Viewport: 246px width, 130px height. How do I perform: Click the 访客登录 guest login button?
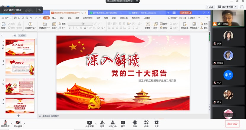pyautogui.click(x=186, y=13)
